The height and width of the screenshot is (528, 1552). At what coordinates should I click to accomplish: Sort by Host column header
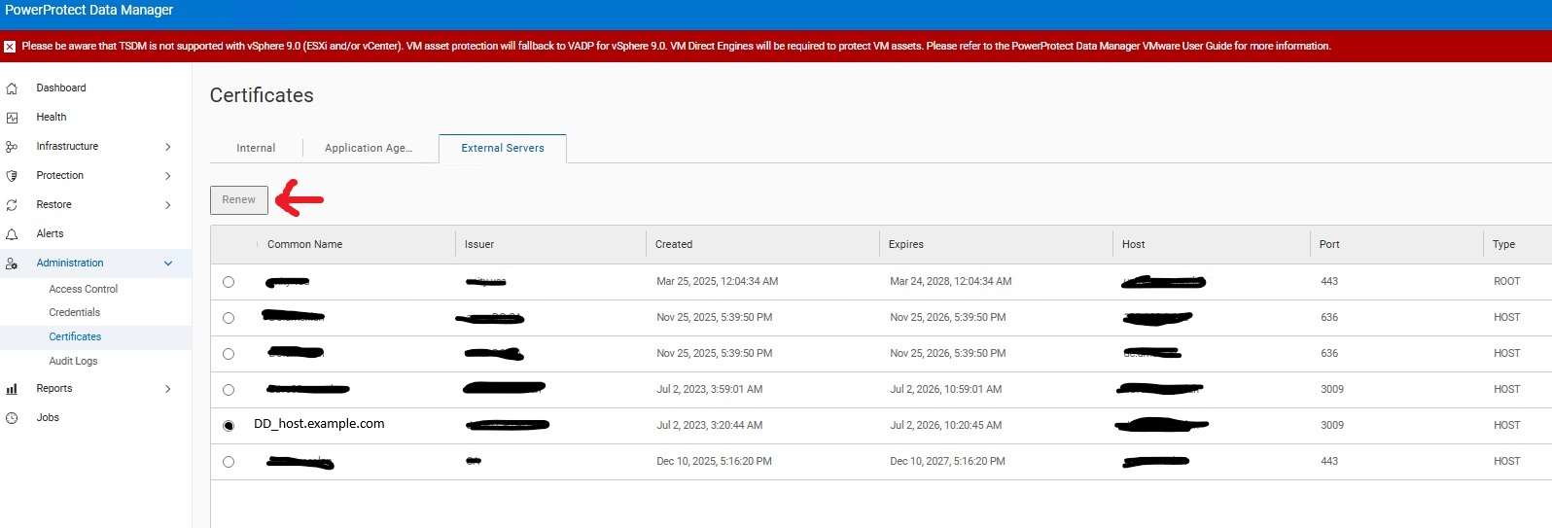[1134, 244]
